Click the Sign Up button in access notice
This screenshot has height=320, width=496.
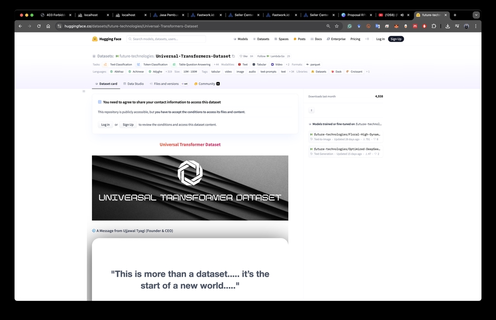coord(128,125)
